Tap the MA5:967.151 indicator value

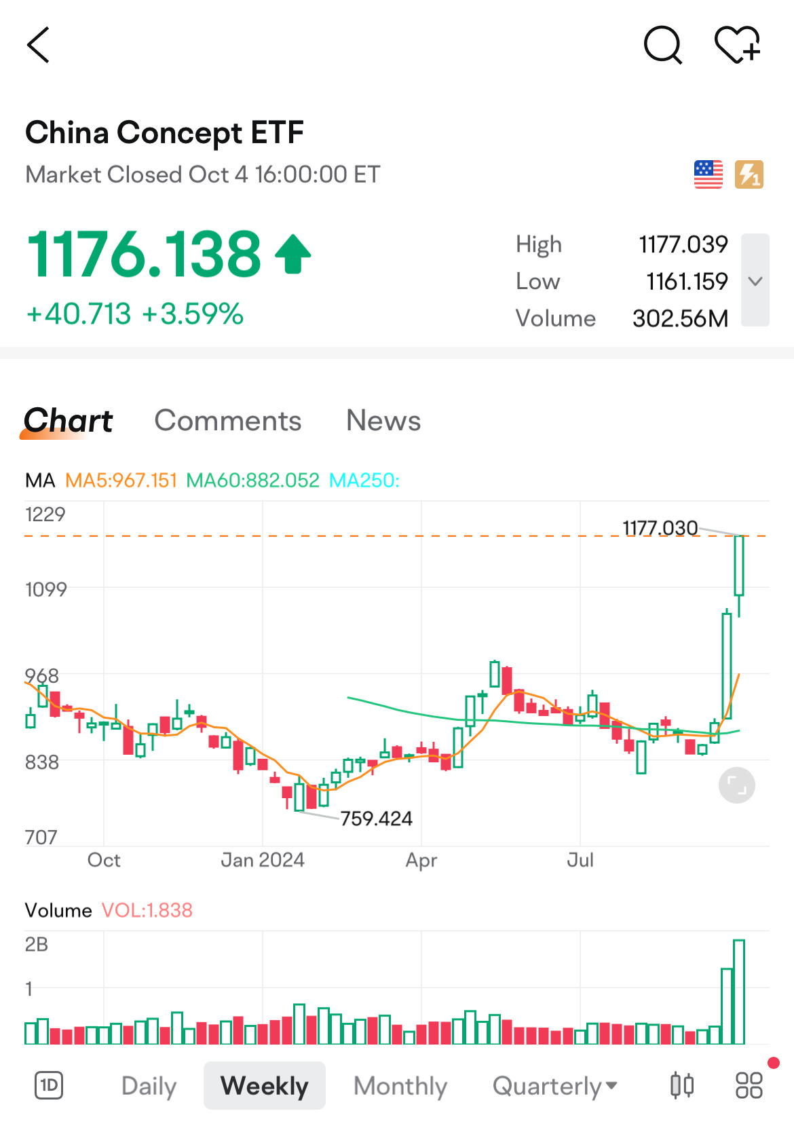click(121, 481)
